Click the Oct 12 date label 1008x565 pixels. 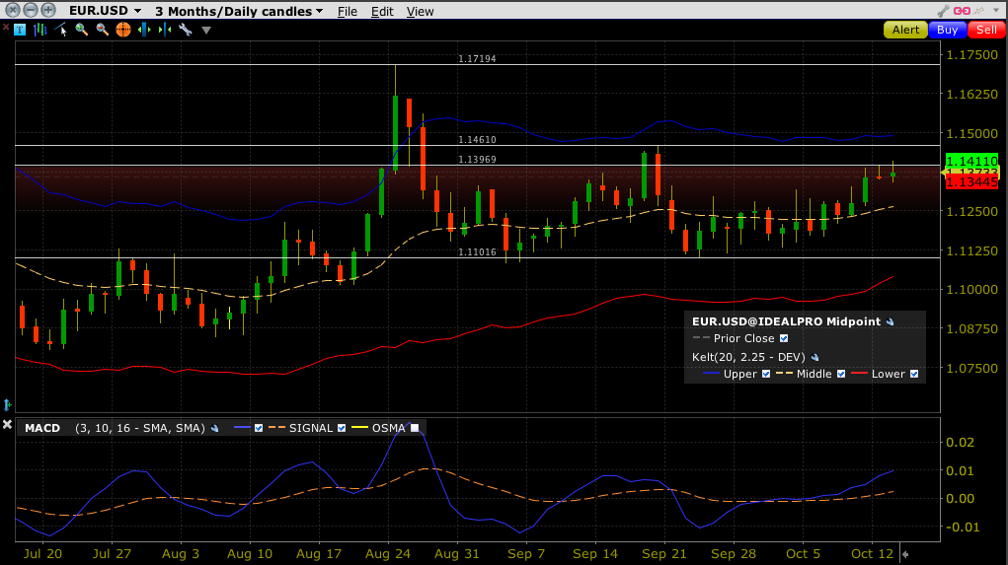[x=872, y=554]
